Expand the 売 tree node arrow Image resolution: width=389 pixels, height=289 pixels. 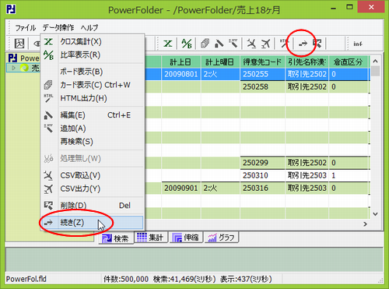(x=13, y=68)
